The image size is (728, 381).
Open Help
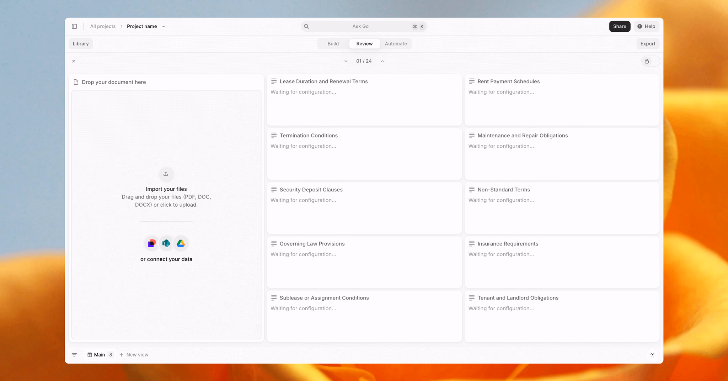click(646, 26)
